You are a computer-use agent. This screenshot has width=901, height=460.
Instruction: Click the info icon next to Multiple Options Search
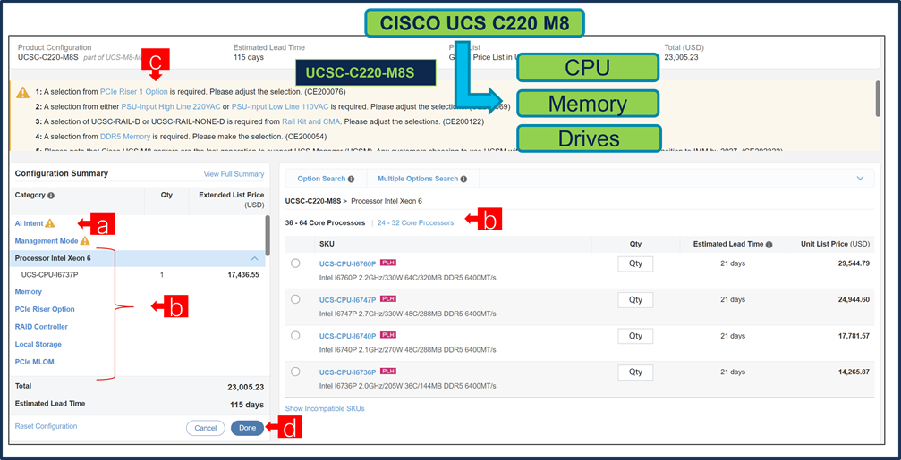click(463, 179)
